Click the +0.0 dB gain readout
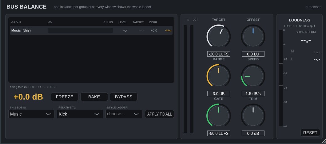The image size is (326, 144). click(x=28, y=97)
